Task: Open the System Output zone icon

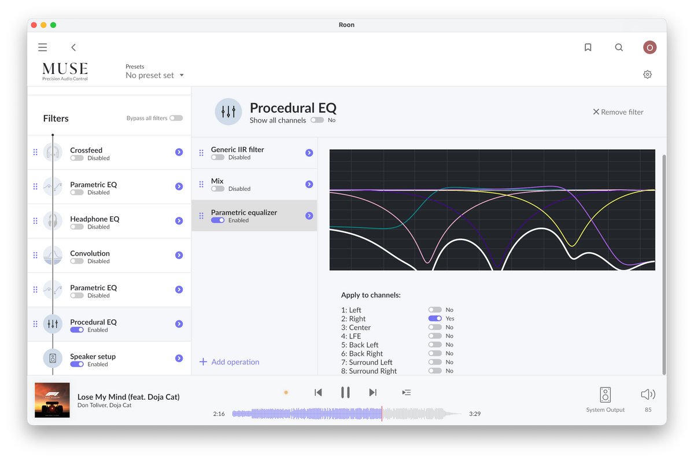Action: pyautogui.click(x=606, y=395)
